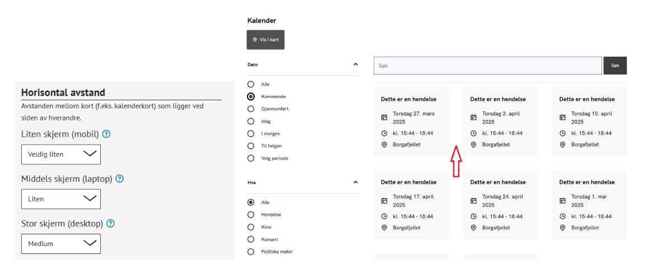The width and height of the screenshot is (648, 273).
Task: Click calendar icon on Torsdag 27. mars card
Action: tap(384, 118)
